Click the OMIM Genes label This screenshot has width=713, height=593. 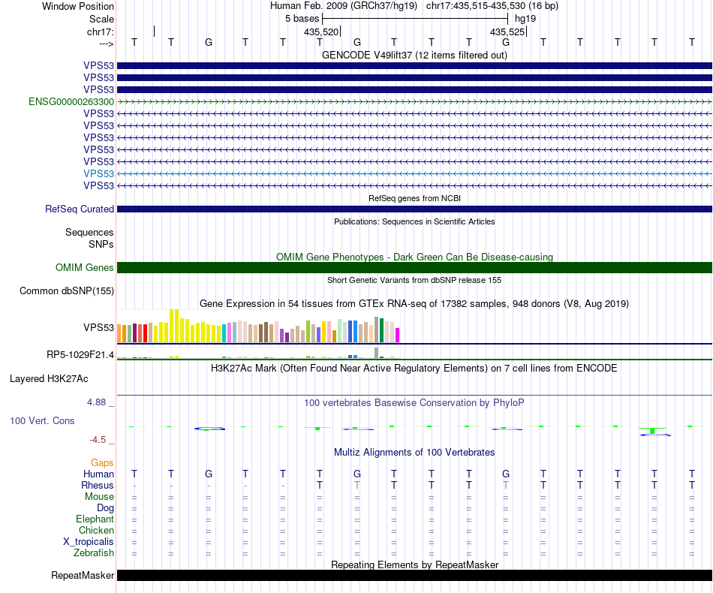pos(84,267)
